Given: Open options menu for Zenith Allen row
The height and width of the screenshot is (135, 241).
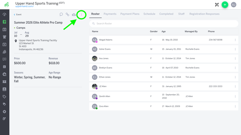Looking at the screenshot, I should pyautogui.click(x=235, y=96).
